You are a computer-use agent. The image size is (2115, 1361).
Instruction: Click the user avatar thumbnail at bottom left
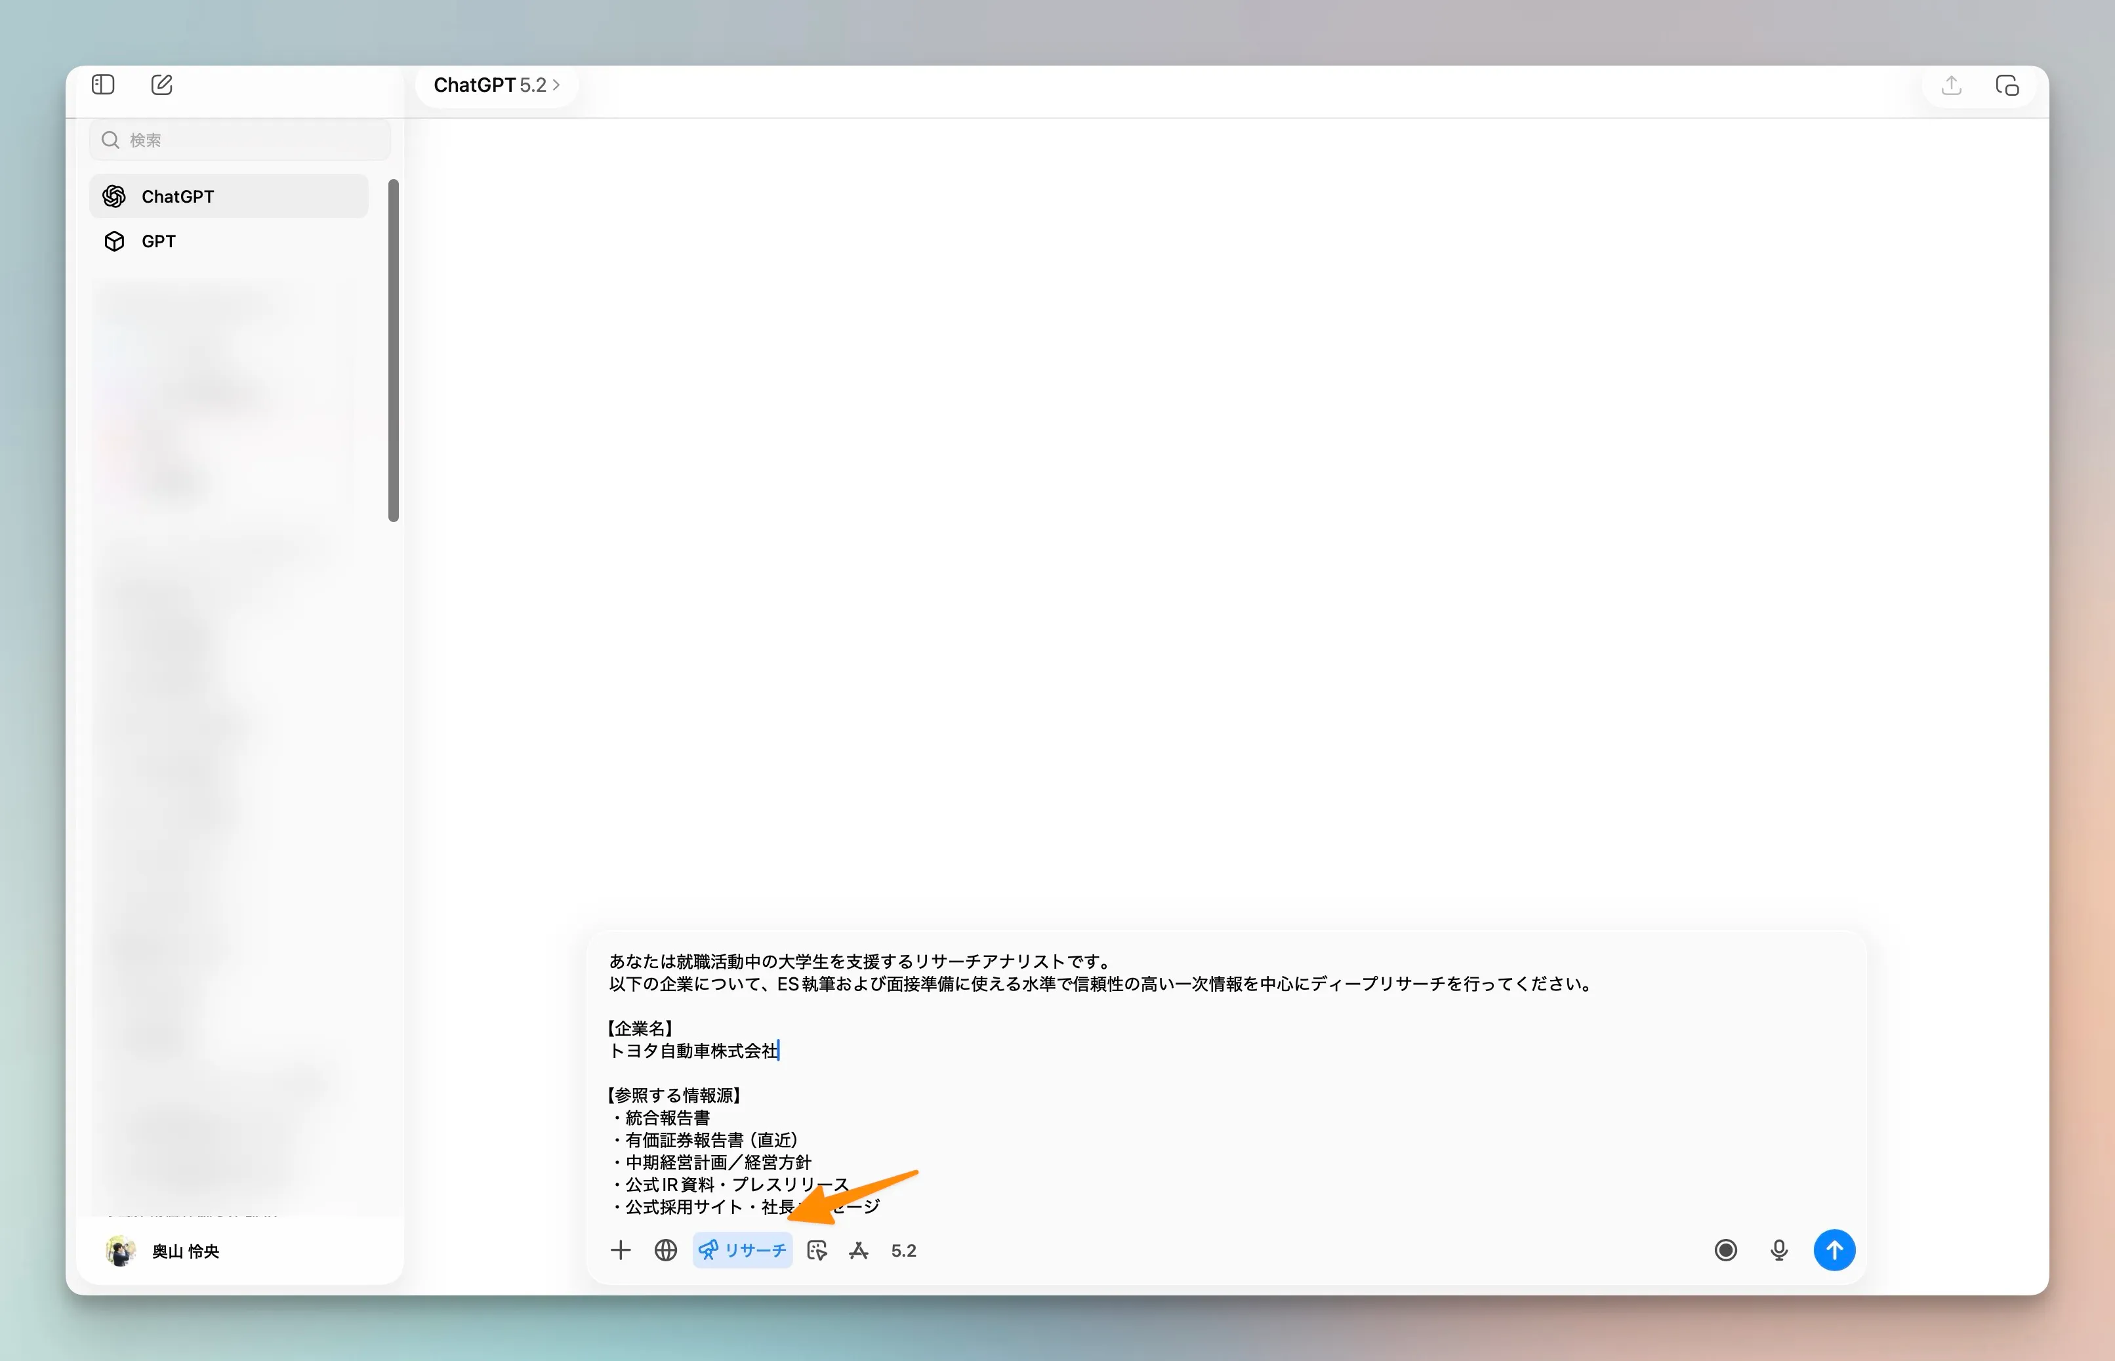point(120,1251)
